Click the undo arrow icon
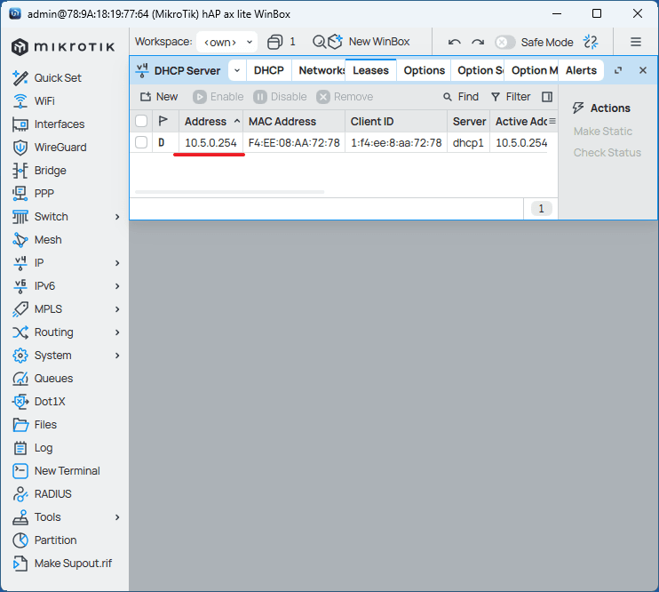This screenshot has width=659, height=592. (x=455, y=42)
